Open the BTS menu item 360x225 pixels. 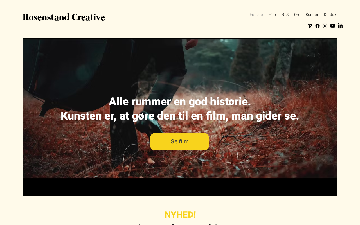[x=285, y=15]
